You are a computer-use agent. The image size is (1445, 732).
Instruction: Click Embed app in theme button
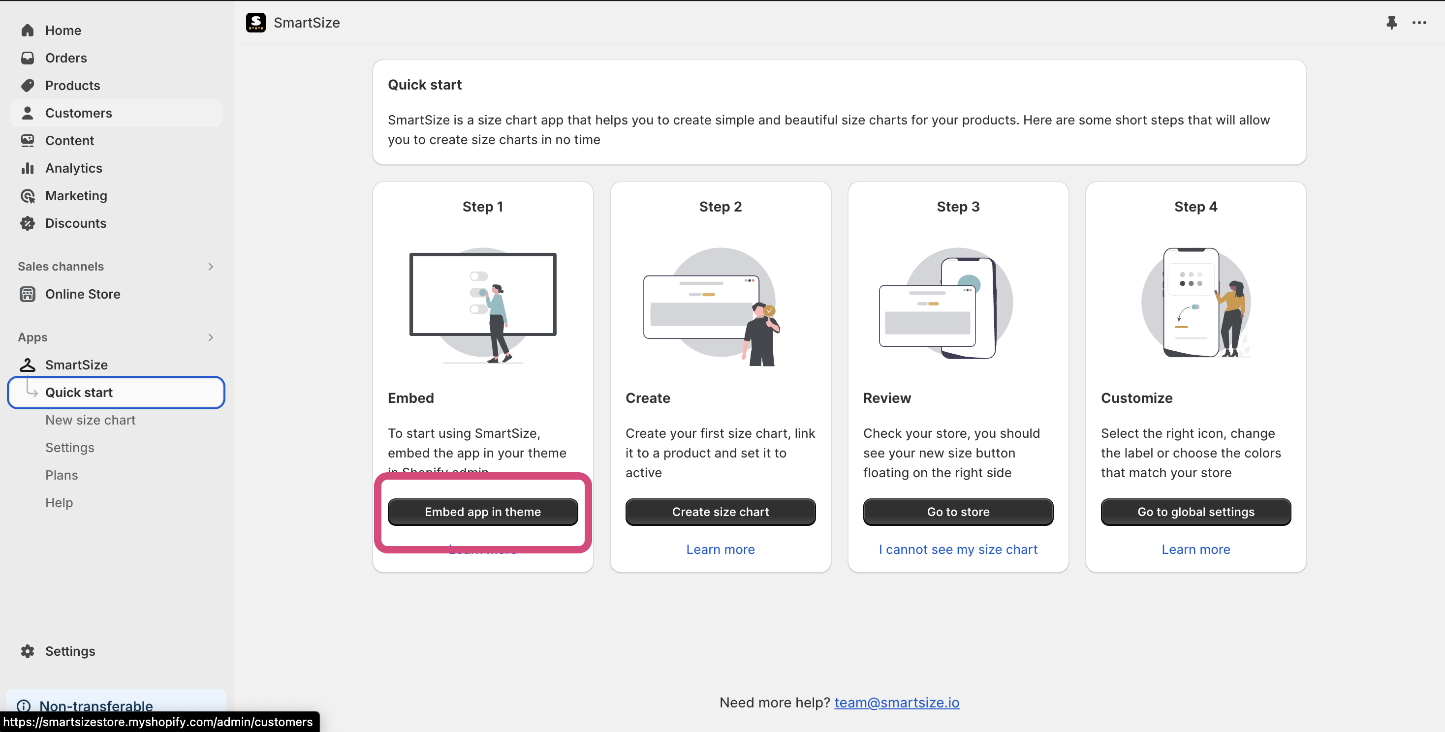482,512
